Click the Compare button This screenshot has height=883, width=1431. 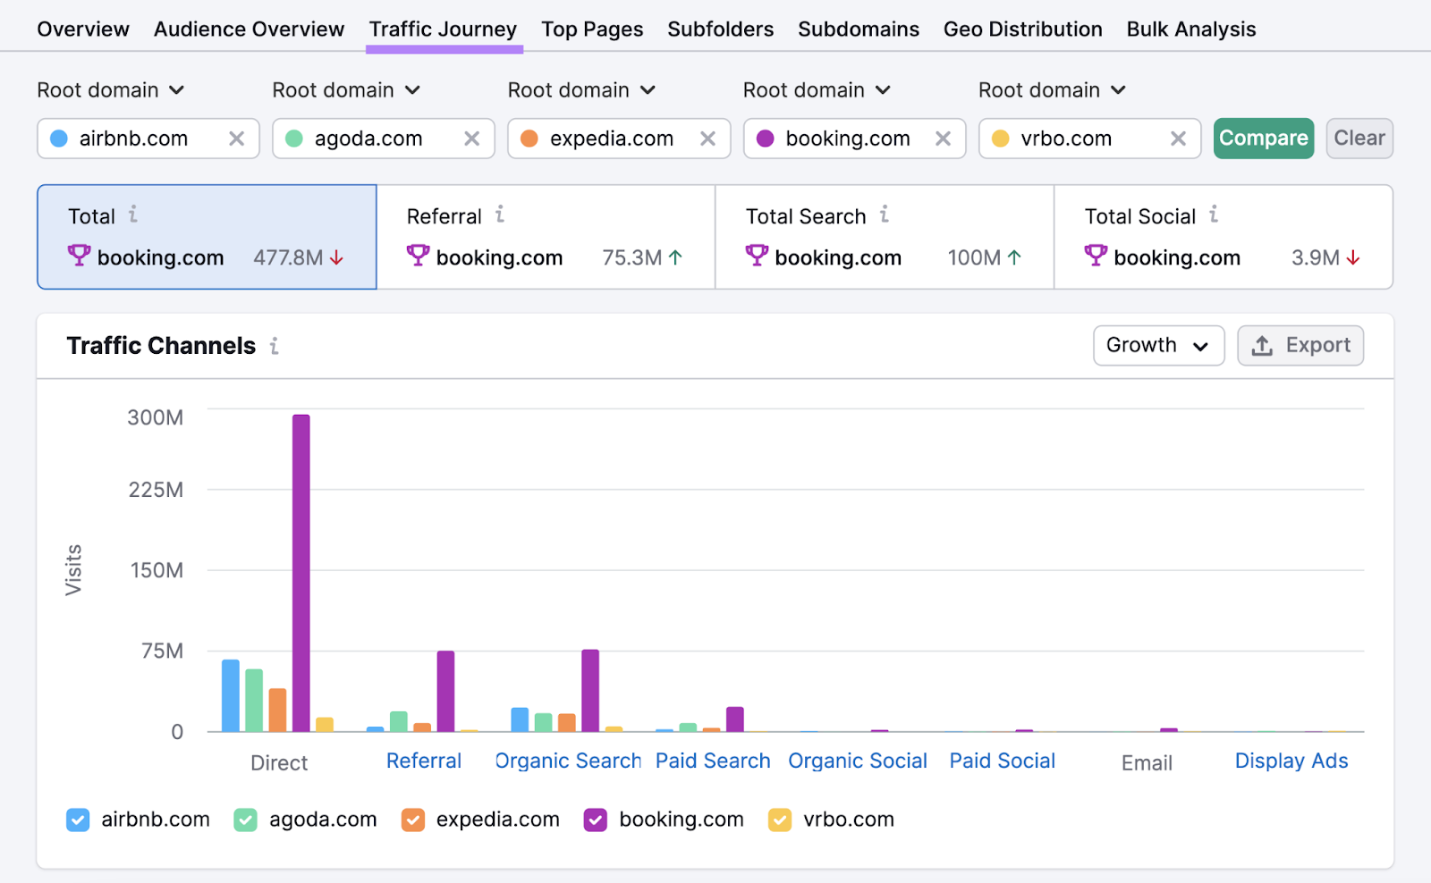[1263, 138]
